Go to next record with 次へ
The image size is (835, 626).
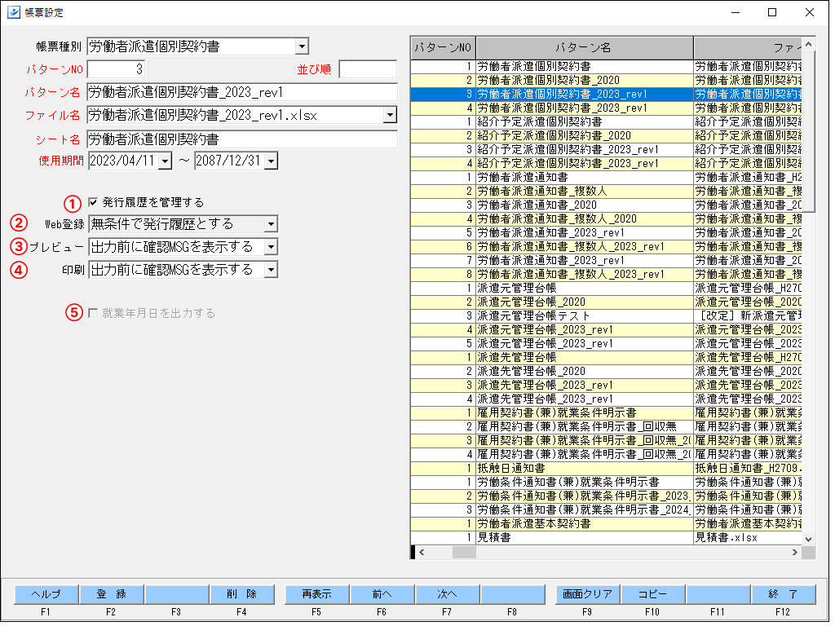(448, 594)
